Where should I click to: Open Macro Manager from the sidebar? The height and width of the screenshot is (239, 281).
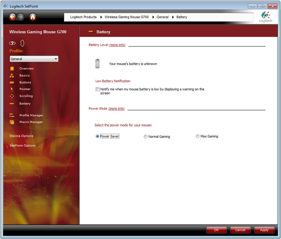31,122
